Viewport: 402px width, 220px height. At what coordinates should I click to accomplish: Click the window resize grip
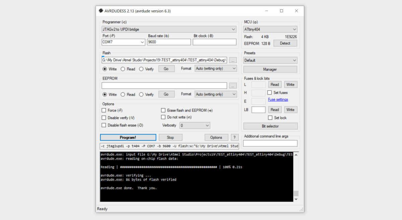coord(301,209)
